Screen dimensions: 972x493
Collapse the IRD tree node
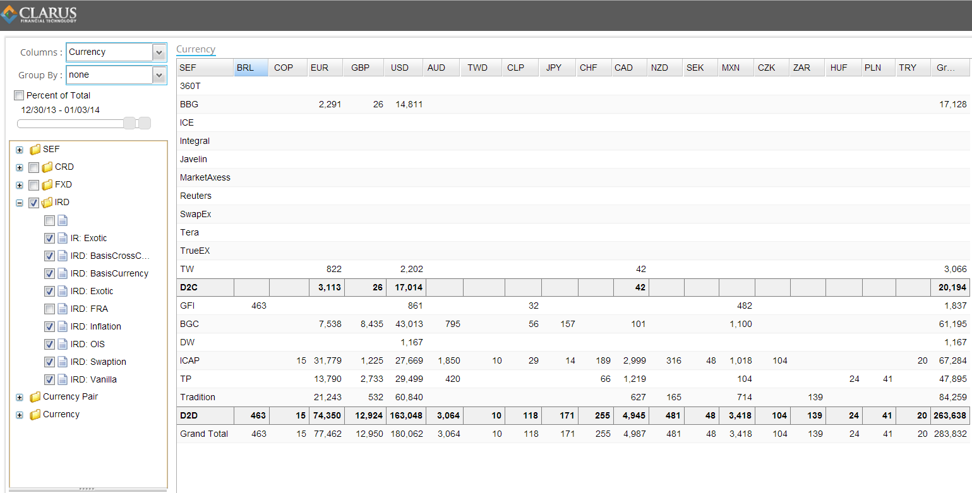20,203
